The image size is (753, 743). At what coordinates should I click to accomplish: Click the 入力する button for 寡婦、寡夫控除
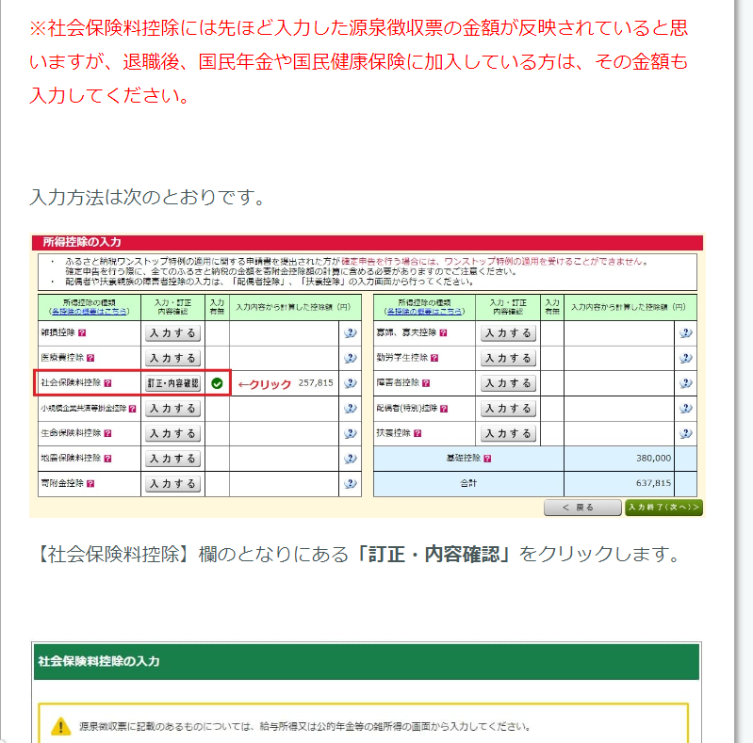(x=508, y=333)
